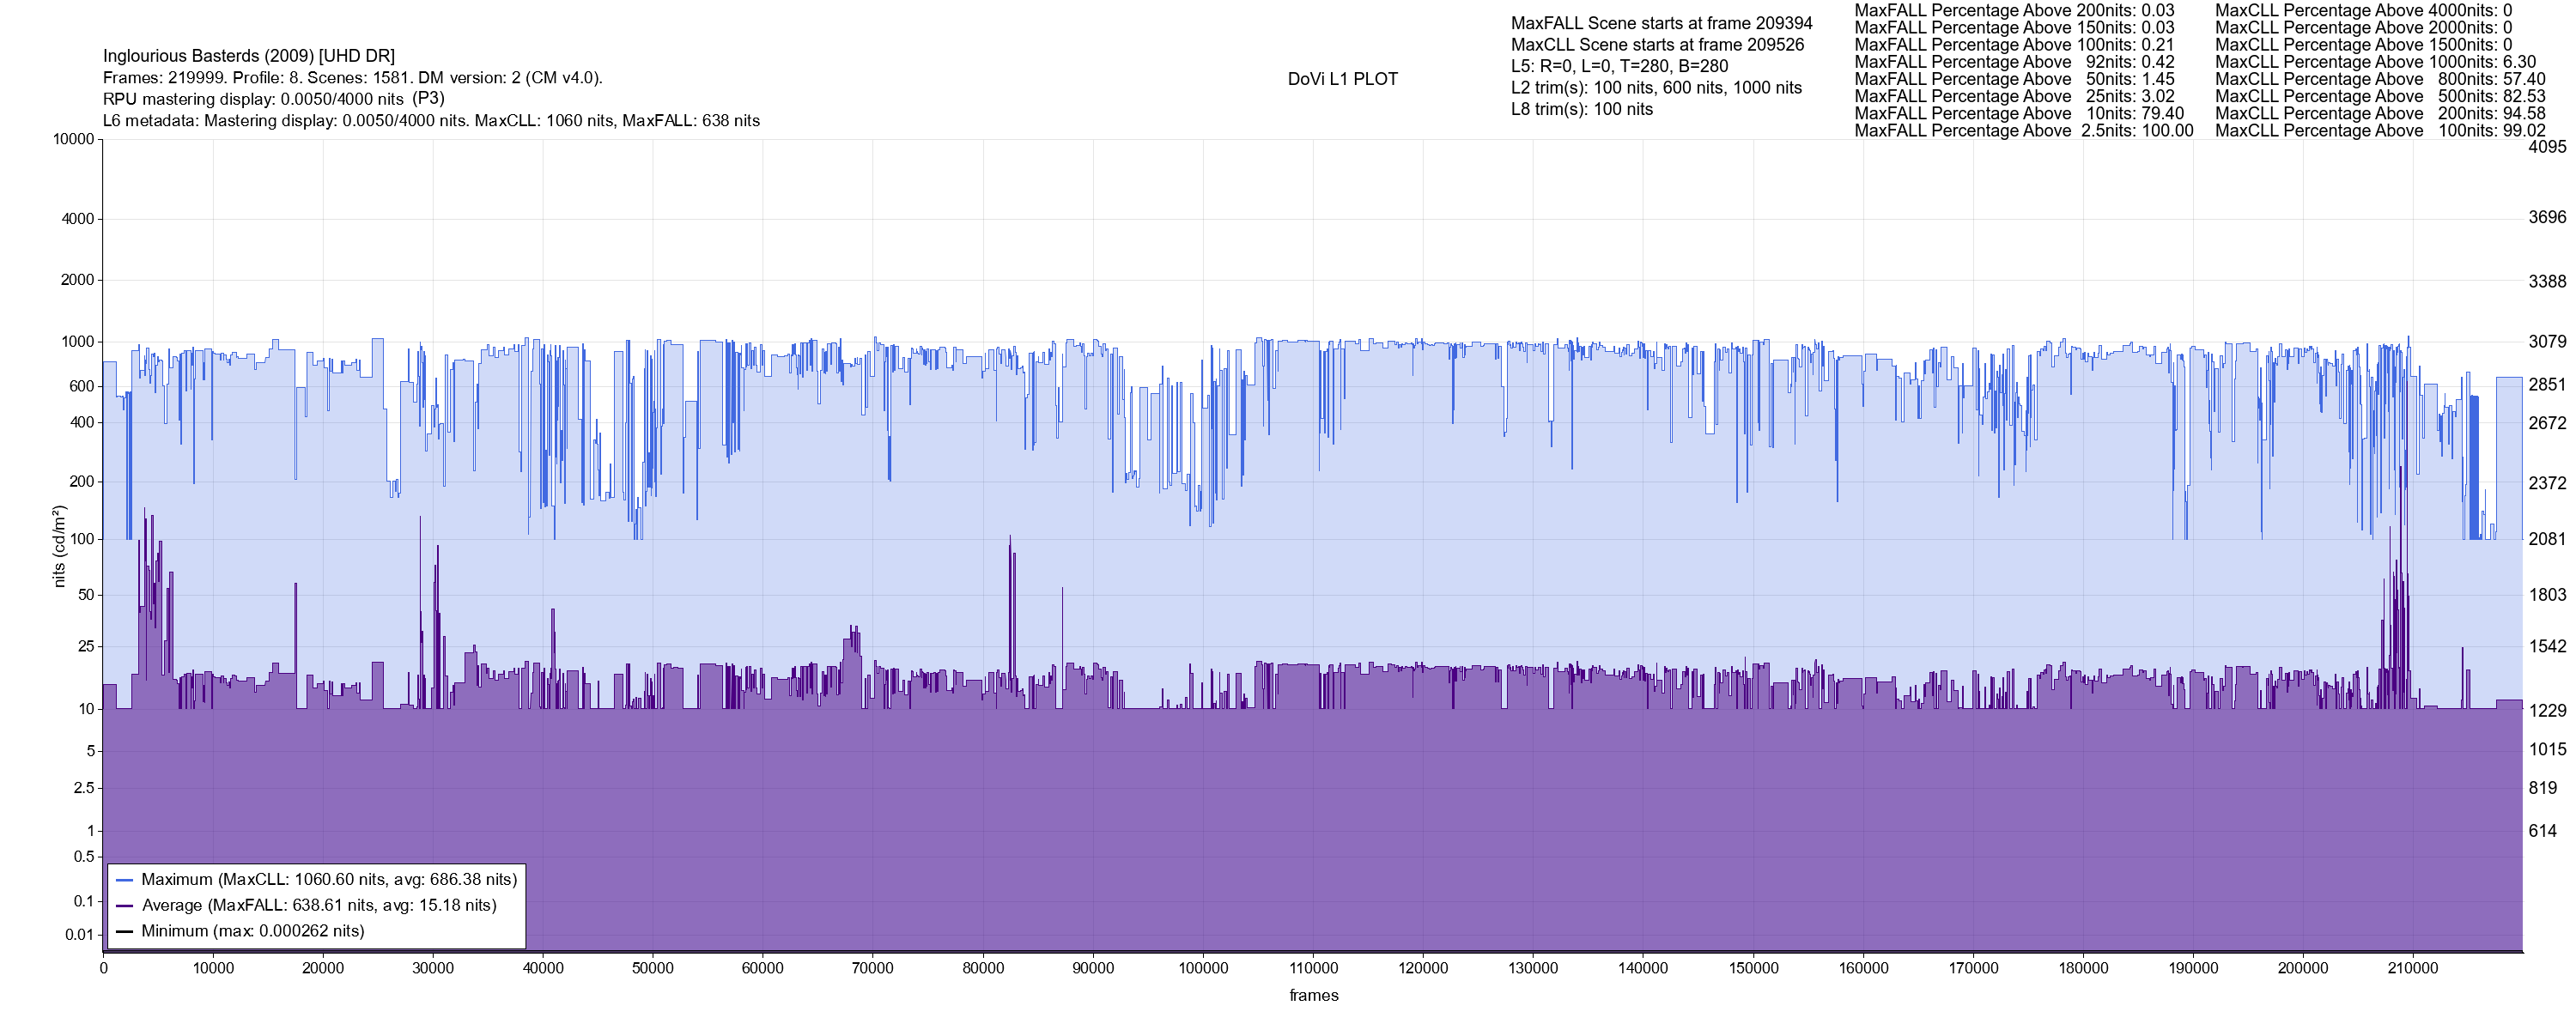Click the 'MaxFALL Scene starts at frame 209394' text

[x=1661, y=23]
